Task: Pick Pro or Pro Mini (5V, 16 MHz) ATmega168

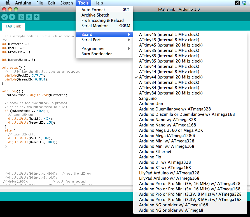Action: pos(190,189)
